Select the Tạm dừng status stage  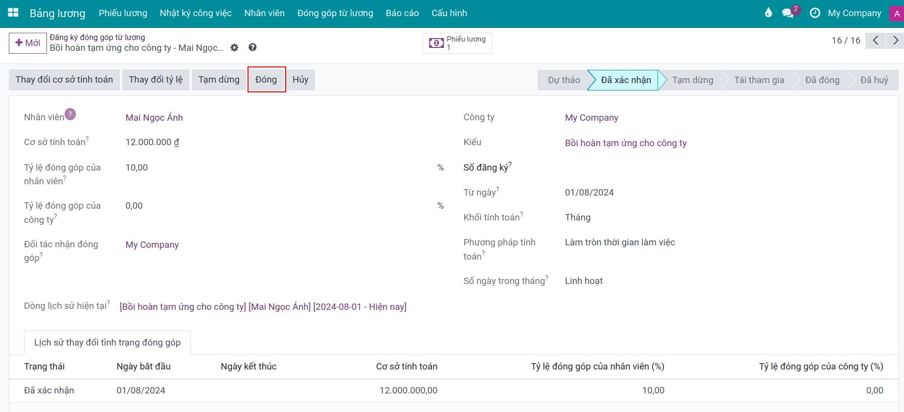[x=692, y=80]
